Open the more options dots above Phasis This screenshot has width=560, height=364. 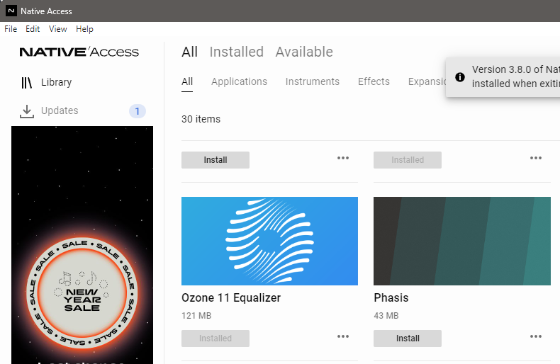pos(536,158)
